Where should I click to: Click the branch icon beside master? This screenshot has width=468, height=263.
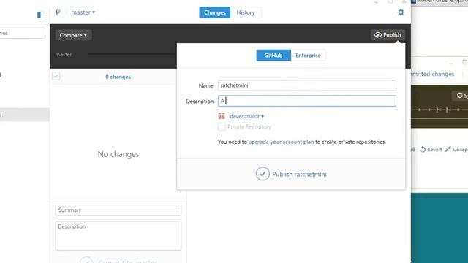click(x=58, y=12)
